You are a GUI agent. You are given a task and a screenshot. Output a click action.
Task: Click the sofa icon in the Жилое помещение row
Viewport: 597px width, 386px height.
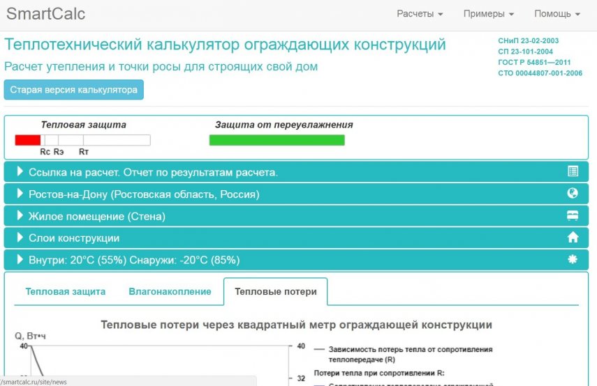573,216
